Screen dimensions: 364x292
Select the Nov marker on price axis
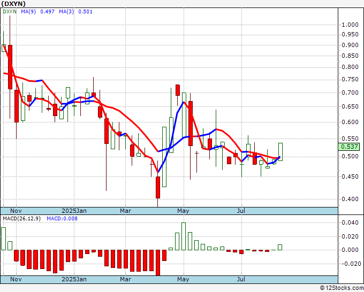click(17, 211)
